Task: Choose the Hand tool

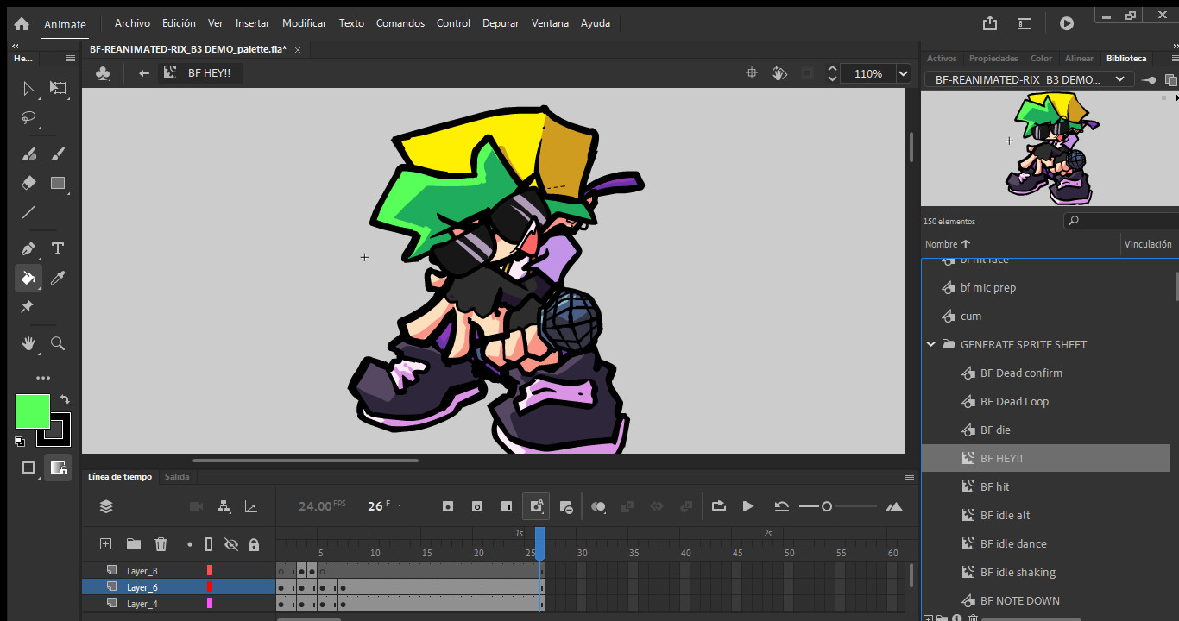Action: click(28, 343)
